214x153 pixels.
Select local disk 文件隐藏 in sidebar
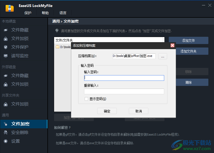[24, 30]
